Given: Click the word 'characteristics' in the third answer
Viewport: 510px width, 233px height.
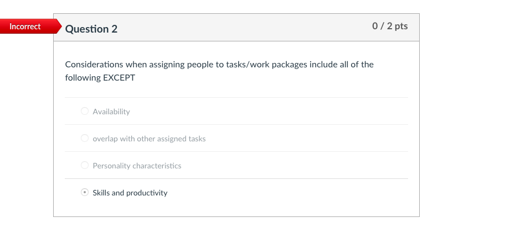Looking at the screenshot, I should [x=158, y=166].
